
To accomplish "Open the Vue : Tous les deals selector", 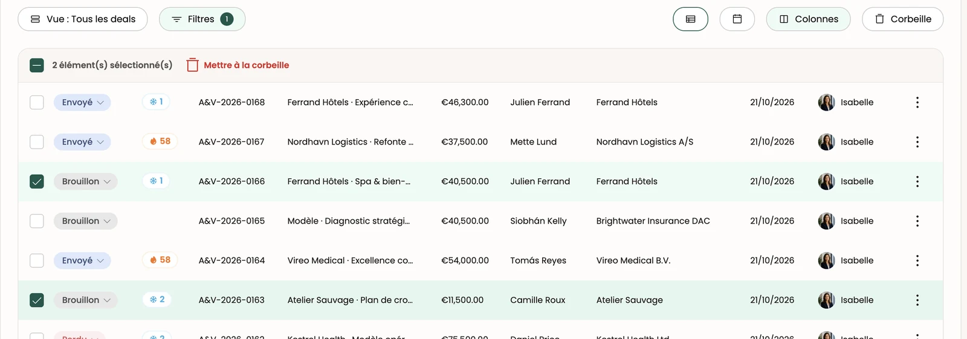I will 83,19.
